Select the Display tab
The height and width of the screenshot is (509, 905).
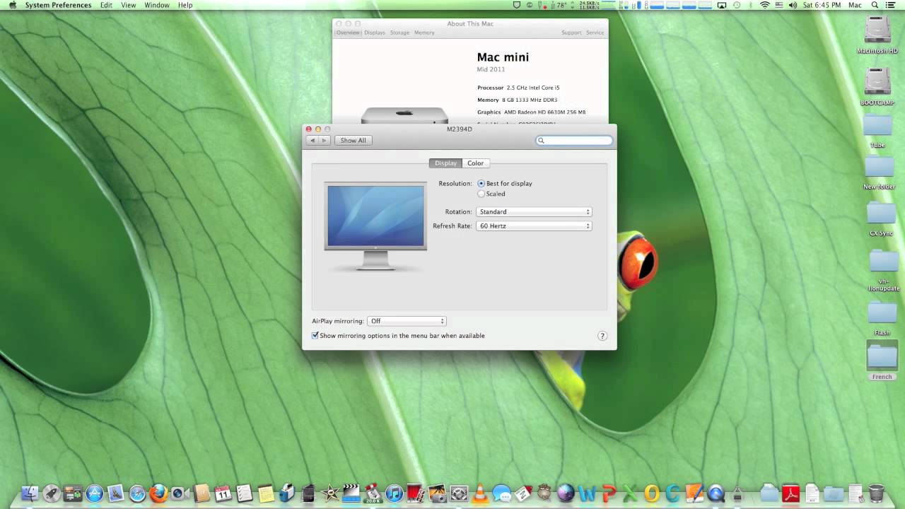(445, 163)
